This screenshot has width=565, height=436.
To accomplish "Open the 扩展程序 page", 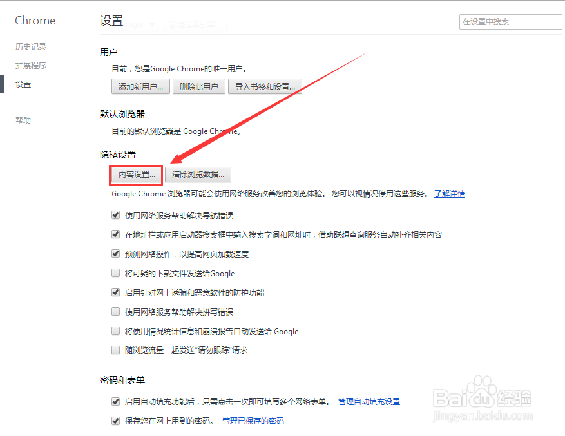I will point(31,65).
